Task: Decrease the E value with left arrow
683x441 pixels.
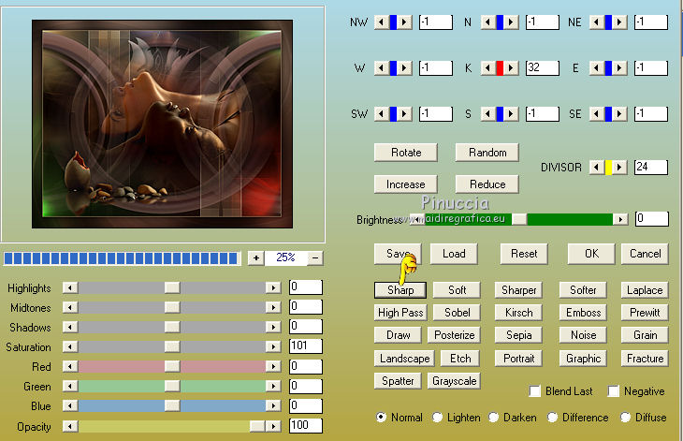Action: pyautogui.click(x=597, y=68)
